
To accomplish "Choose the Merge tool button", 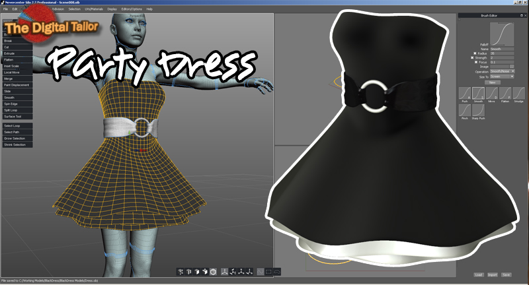I will tap(18, 79).
